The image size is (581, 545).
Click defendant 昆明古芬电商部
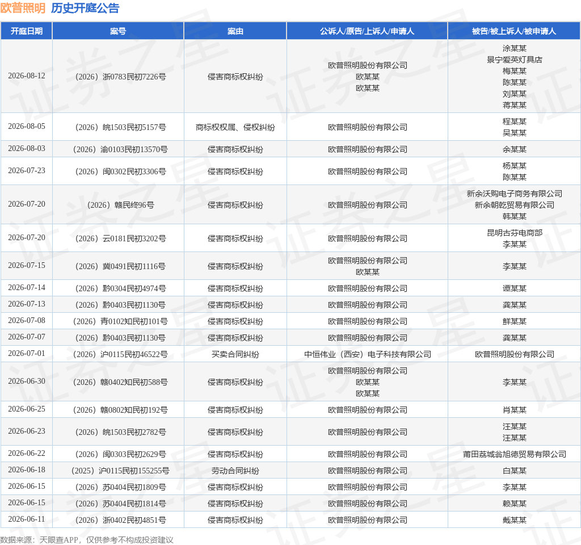(514, 233)
